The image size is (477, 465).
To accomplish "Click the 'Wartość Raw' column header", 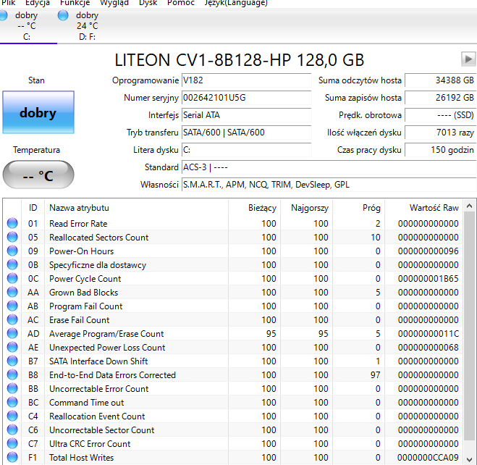I will pyautogui.click(x=423, y=208).
